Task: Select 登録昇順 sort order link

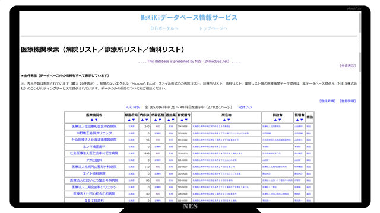Action: (327, 101)
